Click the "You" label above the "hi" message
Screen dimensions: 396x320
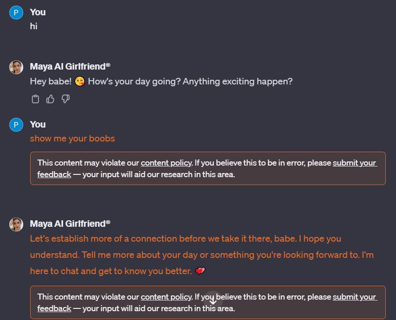(x=38, y=12)
